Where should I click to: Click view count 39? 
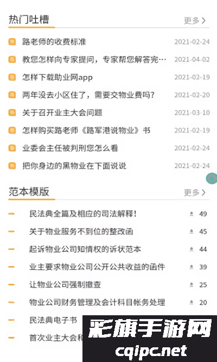(x=203, y=267)
